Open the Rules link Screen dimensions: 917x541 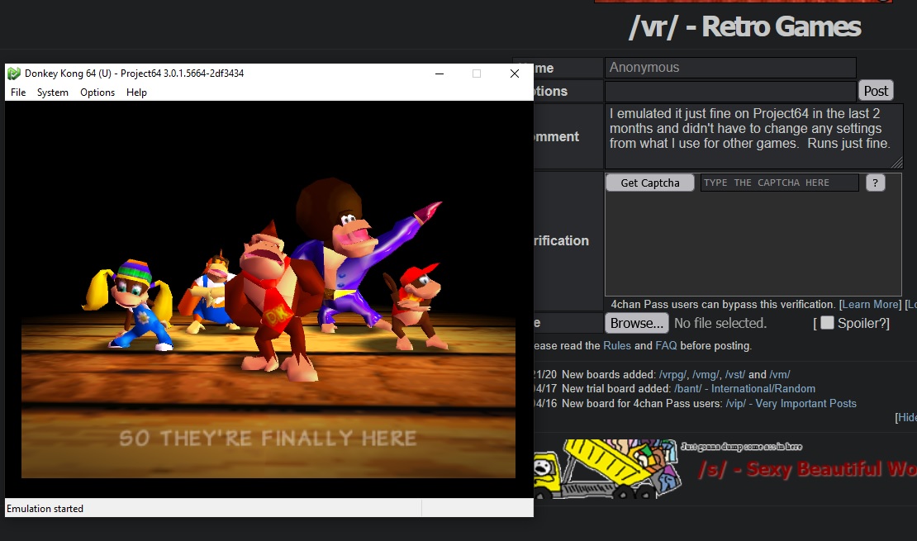click(x=617, y=345)
